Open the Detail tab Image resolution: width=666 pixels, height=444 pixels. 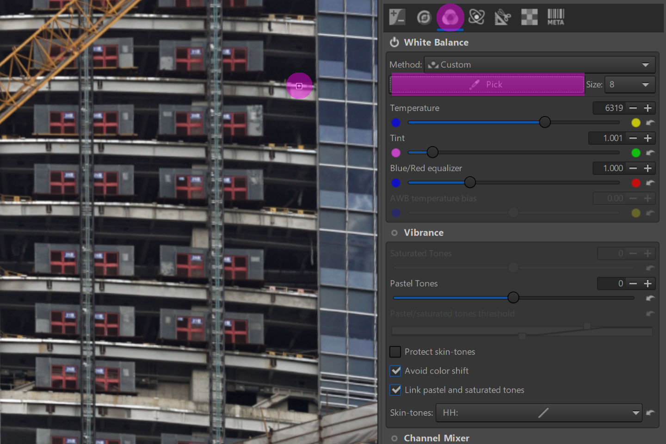(424, 17)
